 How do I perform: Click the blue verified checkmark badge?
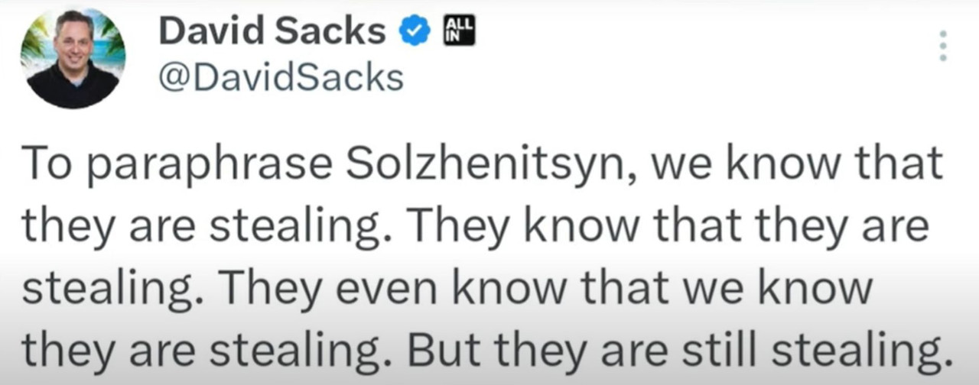tap(415, 32)
